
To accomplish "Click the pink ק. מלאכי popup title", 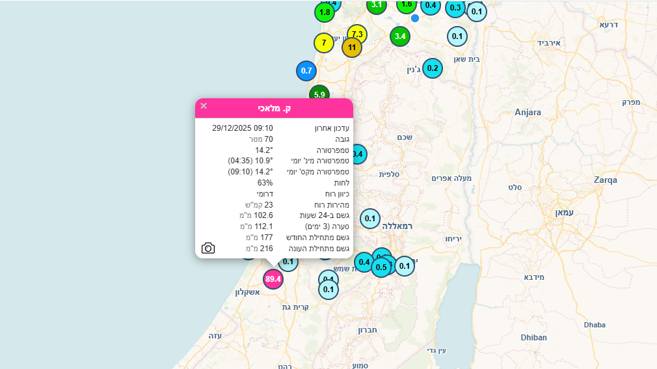I will pyautogui.click(x=274, y=108).
